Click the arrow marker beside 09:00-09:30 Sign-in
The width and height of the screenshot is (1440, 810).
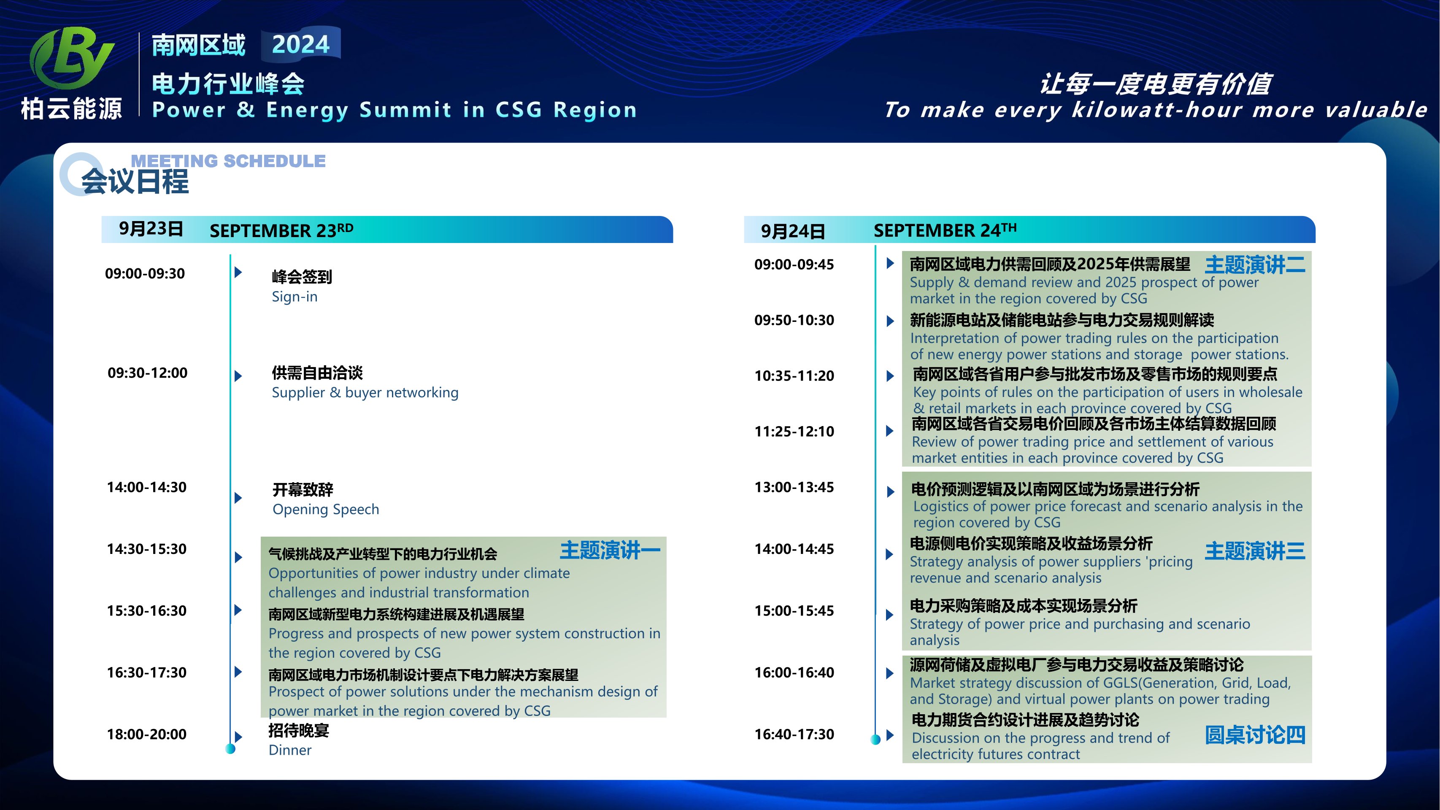pyautogui.click(x=238, y=272)
